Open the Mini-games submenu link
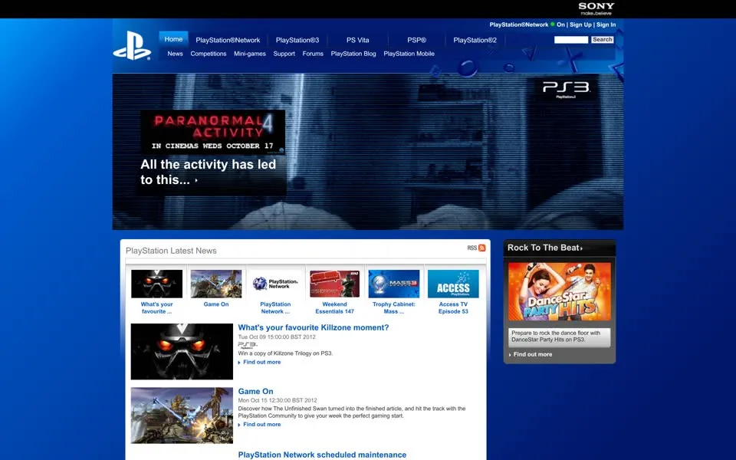This screenshot has width=736, height=460. pos(250,54)
